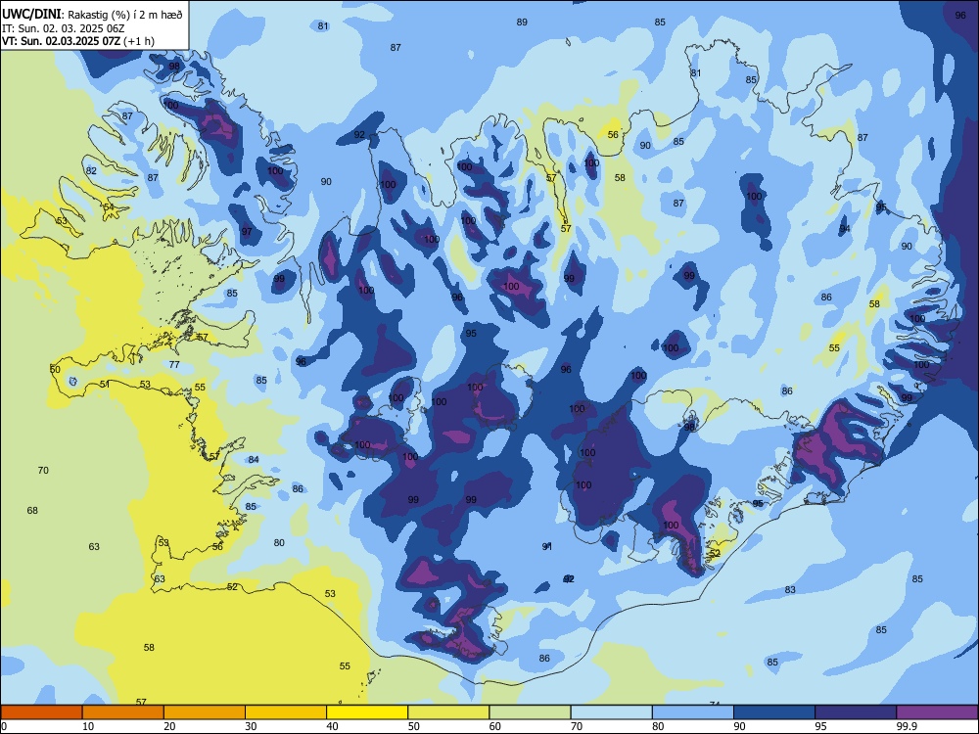Screen dimensions: 979x734
Task: Select humidity value 94 in eastern Iceland
Action: click(845, 229)
